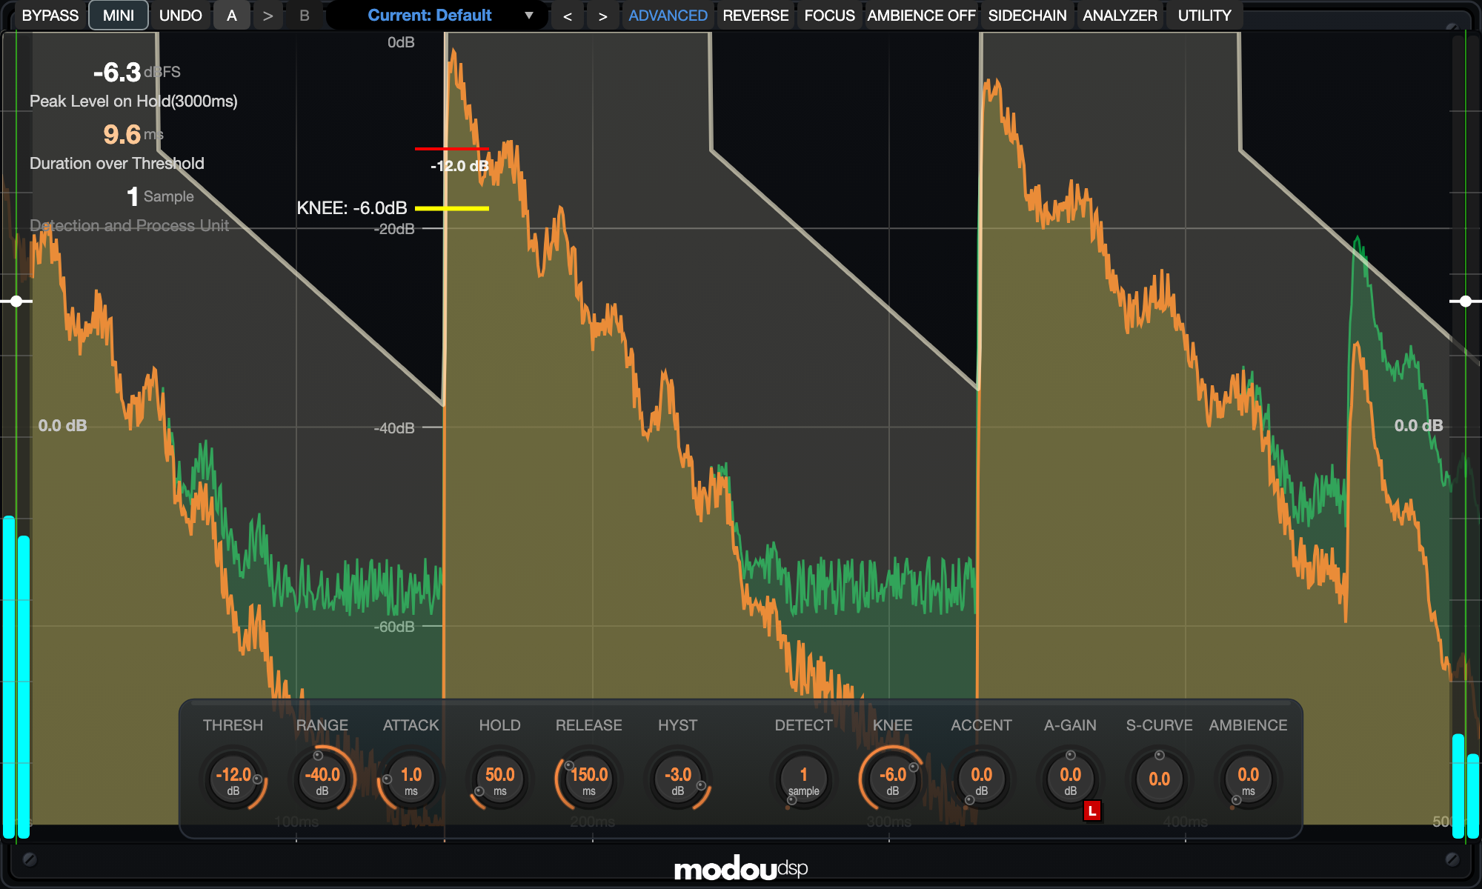Click the -6.3 dBFS peak level readout

(137, 73)
